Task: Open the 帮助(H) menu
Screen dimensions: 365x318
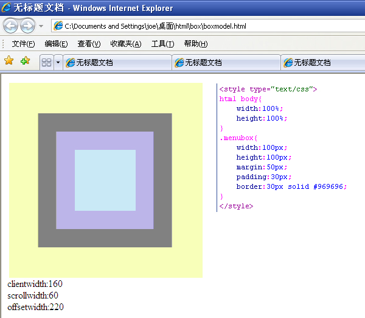Action: [x=195, y=44]
